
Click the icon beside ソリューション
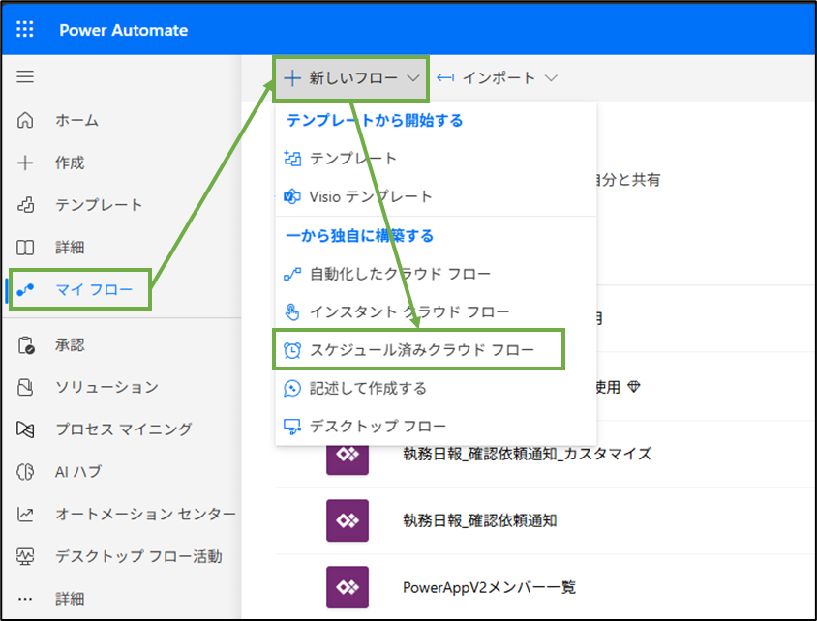(25, 387)
